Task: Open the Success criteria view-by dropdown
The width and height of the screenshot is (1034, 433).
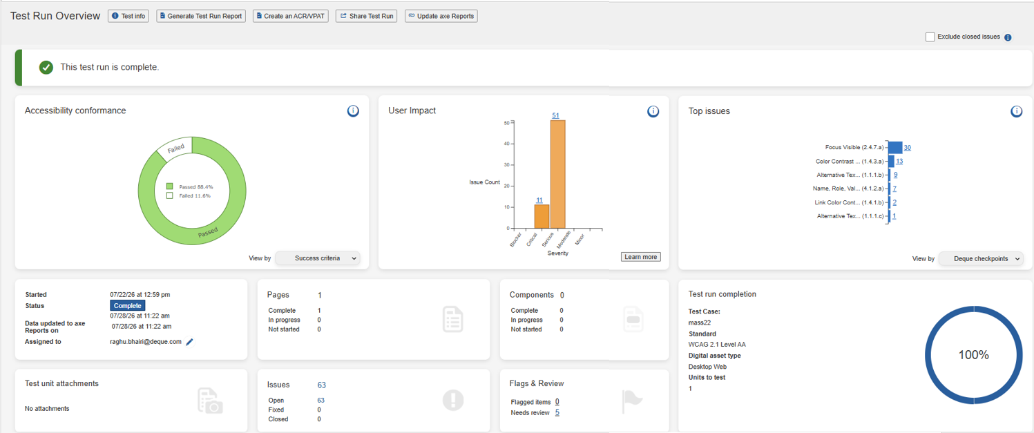Action: click(318, 258)
